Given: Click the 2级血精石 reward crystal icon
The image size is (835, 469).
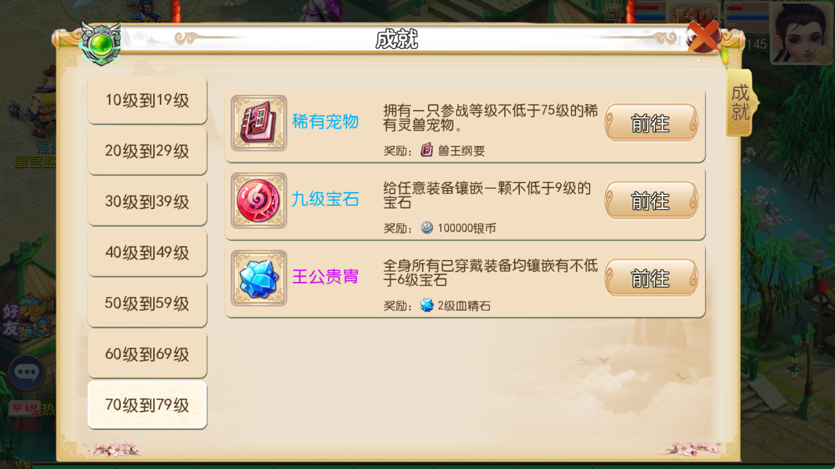Looking at the screenshot, I should [427, 305].
